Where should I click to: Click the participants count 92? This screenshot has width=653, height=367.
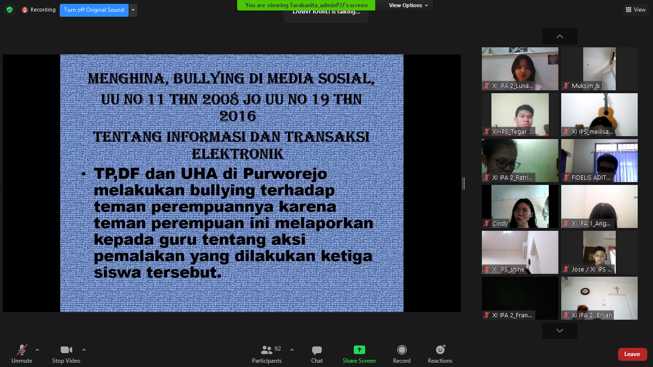coord(278,349)
